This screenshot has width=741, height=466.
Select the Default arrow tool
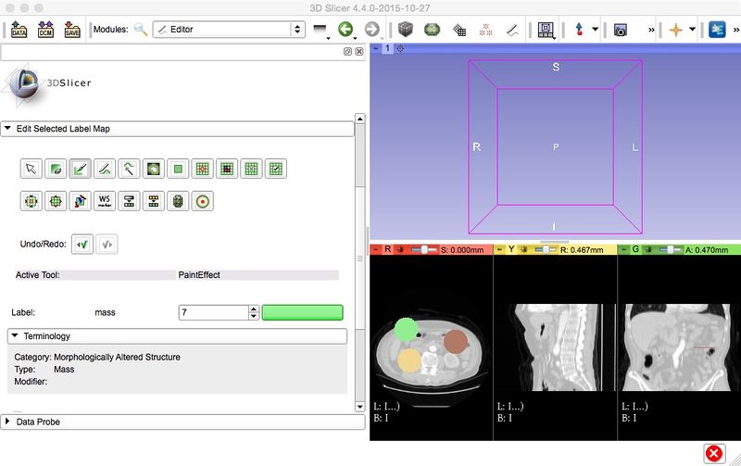click(31, 169)
